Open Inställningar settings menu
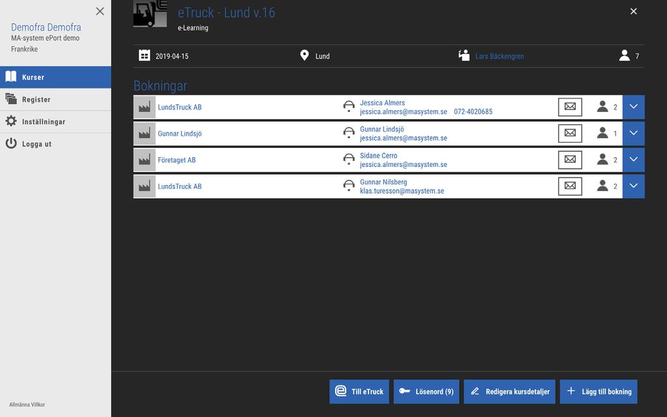The height and width of the screenshot is (417, 667). (55, 122)
